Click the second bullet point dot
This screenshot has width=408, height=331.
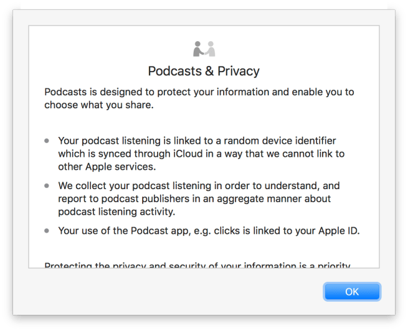point(47,186)
